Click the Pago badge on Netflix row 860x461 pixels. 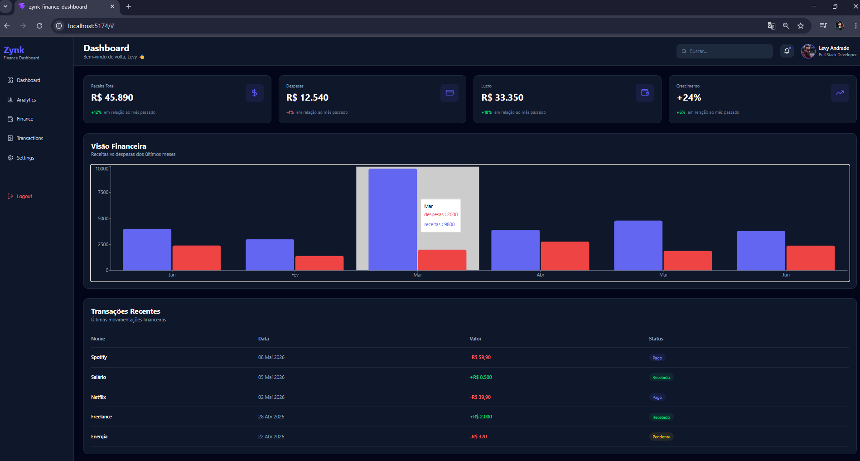[x=657, y=398]
